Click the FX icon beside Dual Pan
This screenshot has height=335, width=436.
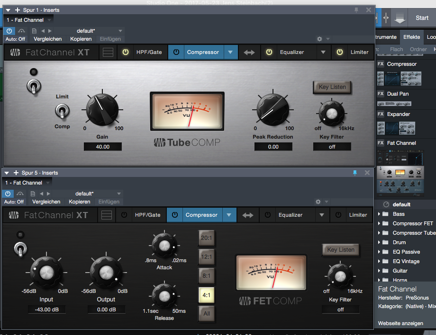click(381, 94)
